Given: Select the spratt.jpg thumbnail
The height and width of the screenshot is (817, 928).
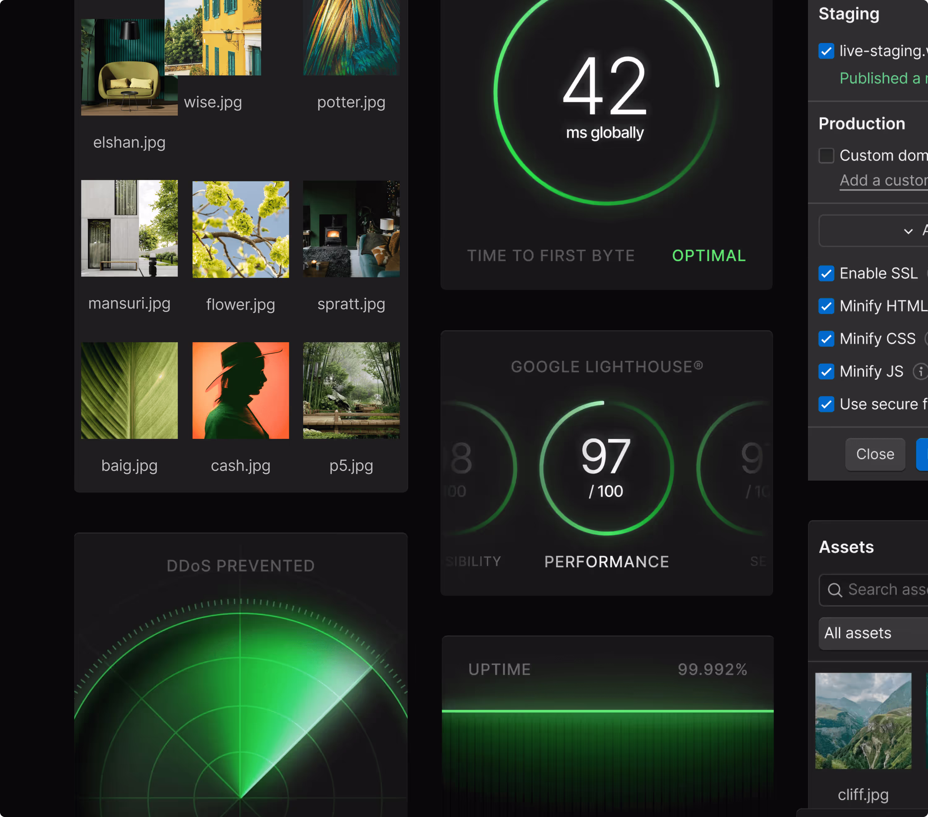Looking at the screenshot, I should point(351,229).
